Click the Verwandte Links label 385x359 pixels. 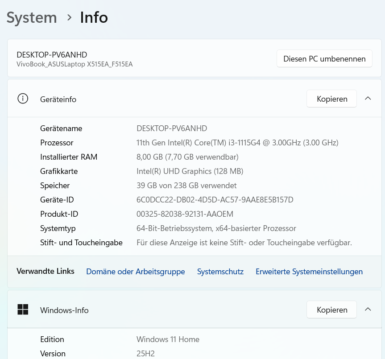pos(46,271)
